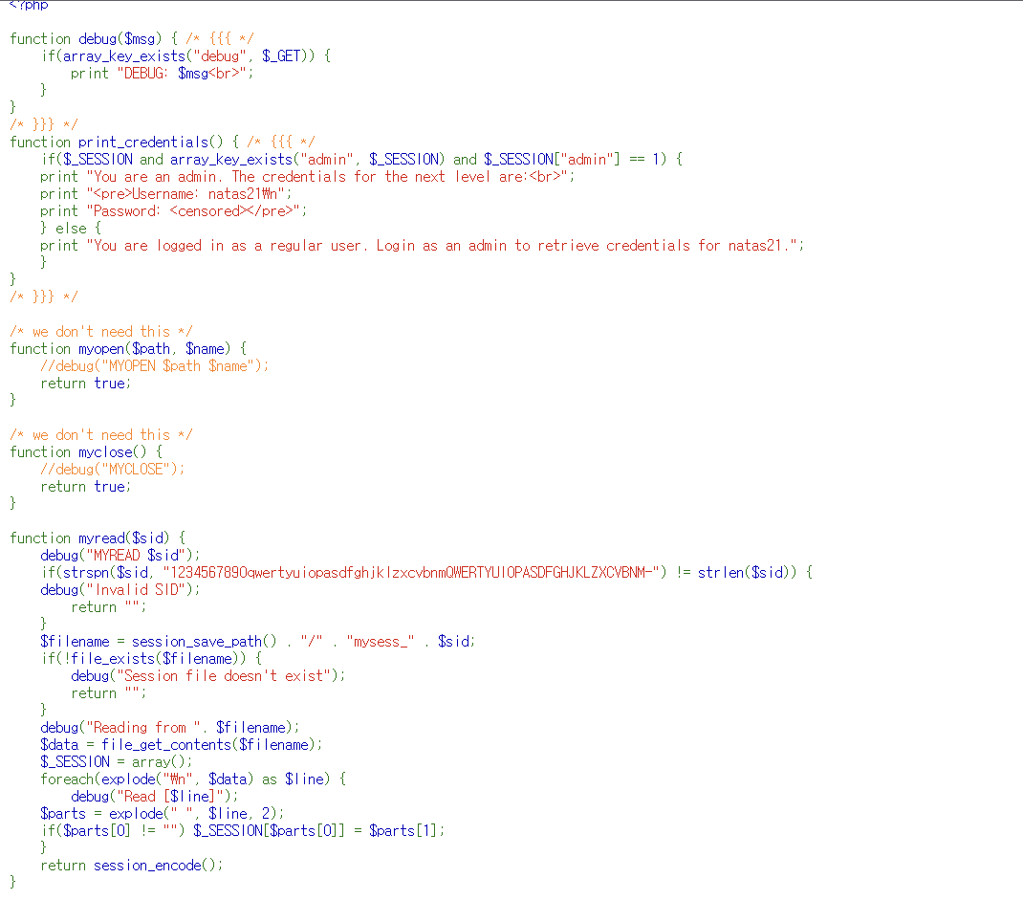Image resolution: width=1023 pixels, height=900 pixels.
Task: Click 'logged in as a regular user' line
Action: (423, 246)
